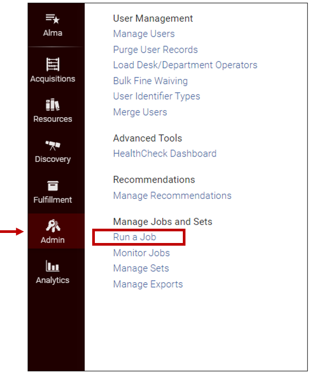Click the Admin label in sidebar
Image resolution: width=310 pixels, height=373 pixels.
pyautogui.click(x=53, y=240)
